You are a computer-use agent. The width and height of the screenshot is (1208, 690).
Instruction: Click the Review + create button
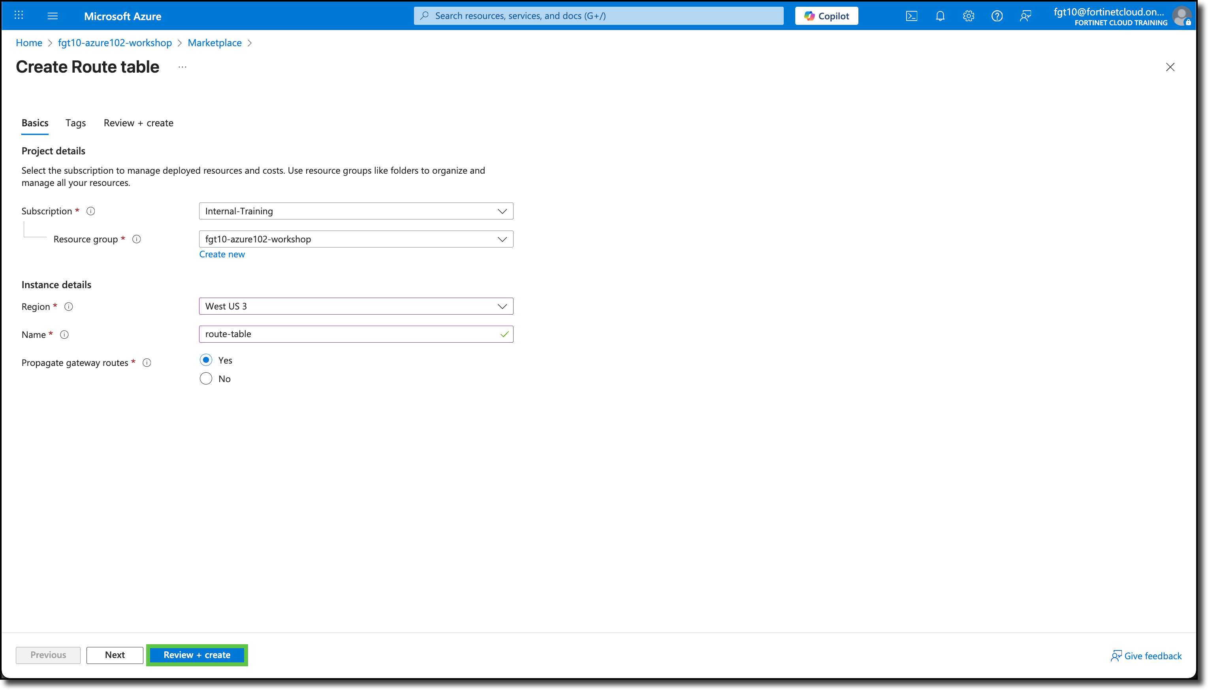[x=197, y=655]
